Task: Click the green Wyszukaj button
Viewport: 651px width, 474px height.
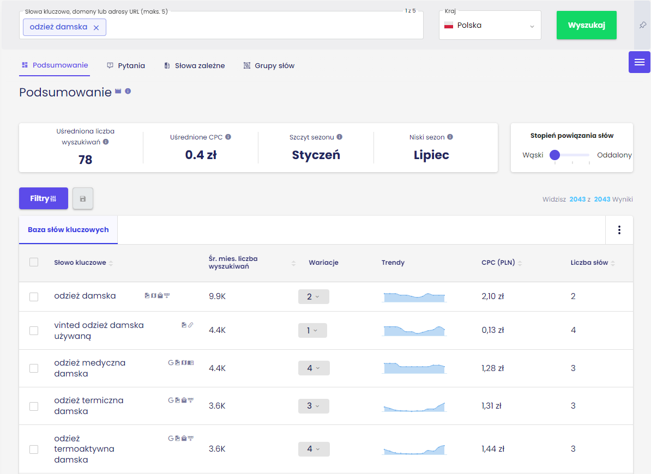Action: coord(586,25)
